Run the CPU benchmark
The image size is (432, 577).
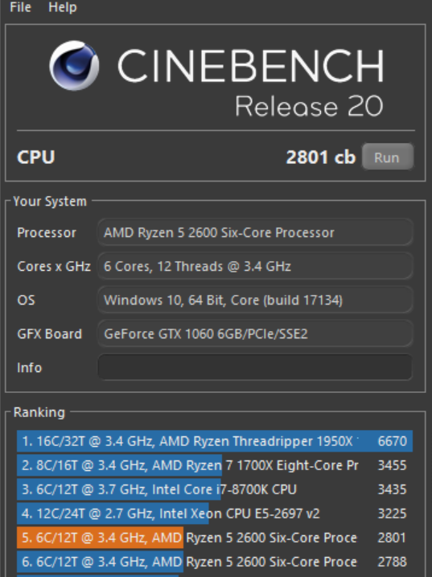[x=388, y=158]
